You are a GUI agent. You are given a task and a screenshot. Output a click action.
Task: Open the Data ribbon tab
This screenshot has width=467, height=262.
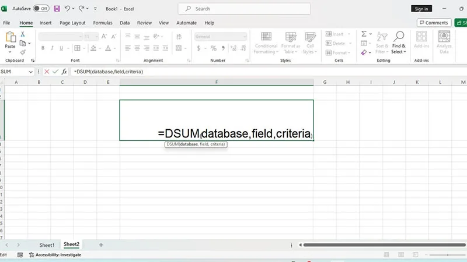tap(124, 23)
